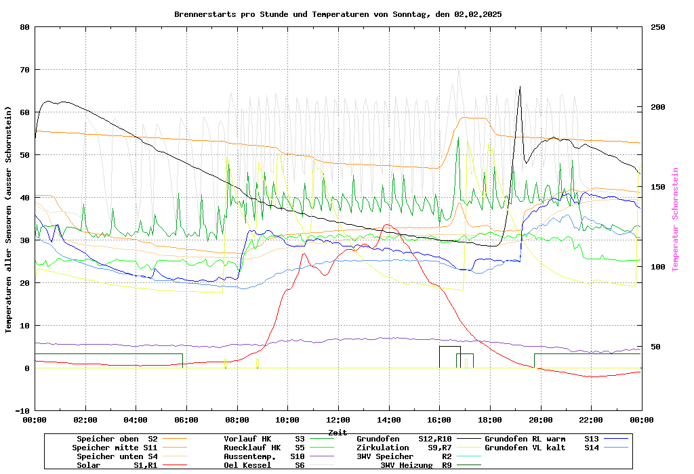Select the Oel Kessel legend label
The height and width of the screenshot is (474, 694).
[x=247, y=465]
